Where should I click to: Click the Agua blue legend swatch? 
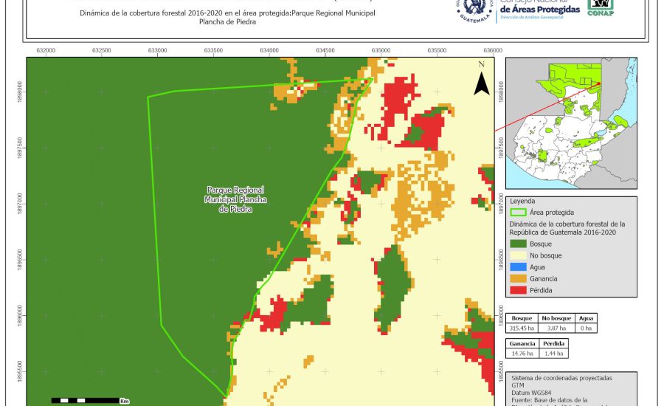518,267
